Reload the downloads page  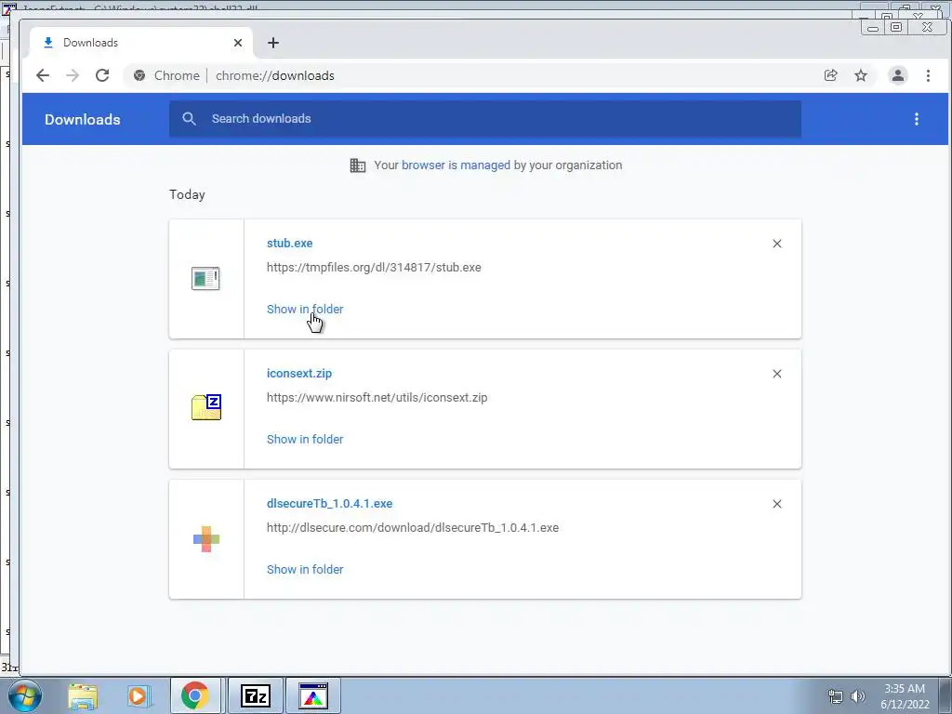(x=102, y=75)
